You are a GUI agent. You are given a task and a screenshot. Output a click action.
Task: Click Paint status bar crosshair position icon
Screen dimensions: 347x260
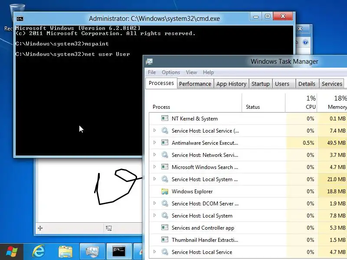click(x=40, y=228)
